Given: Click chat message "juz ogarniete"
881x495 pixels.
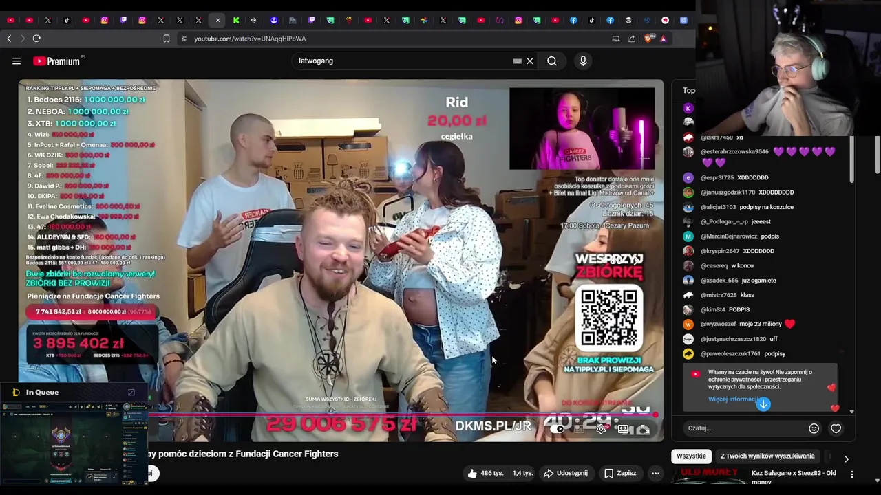Looking at the screenshot, I should coord(758,280).
